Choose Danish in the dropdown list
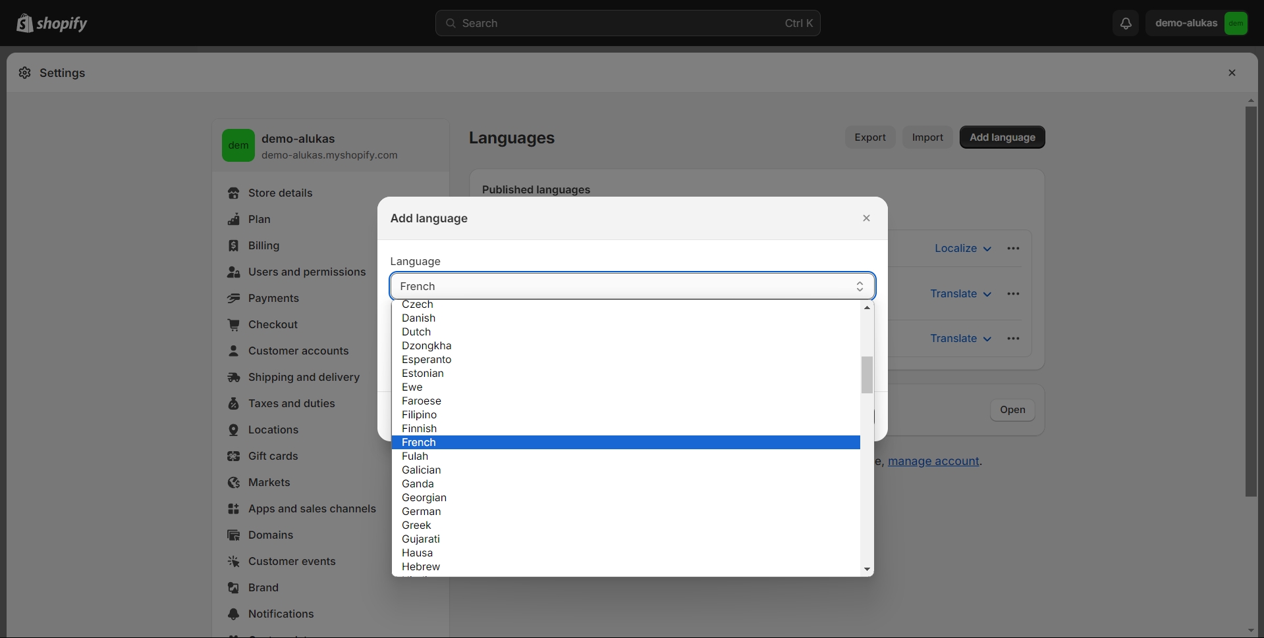 point(419,318)
